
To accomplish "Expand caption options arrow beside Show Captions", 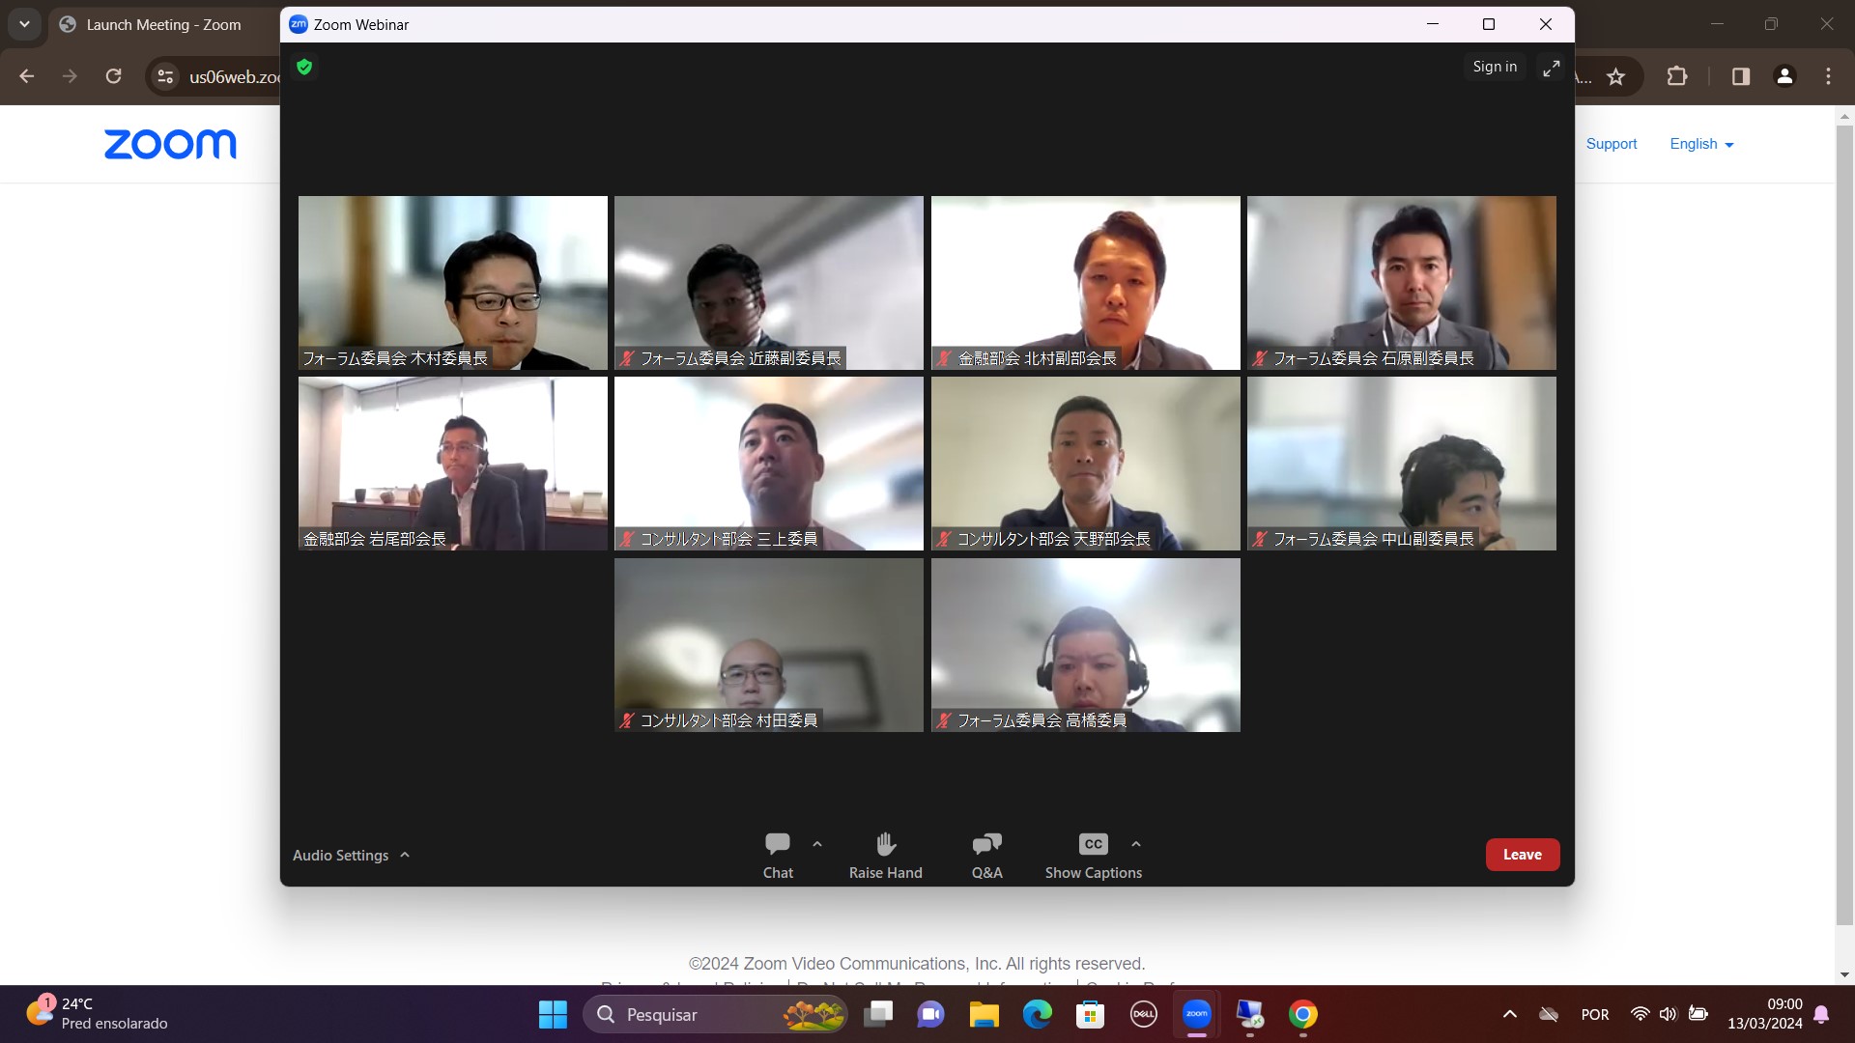I will [x=1136, y=844].
